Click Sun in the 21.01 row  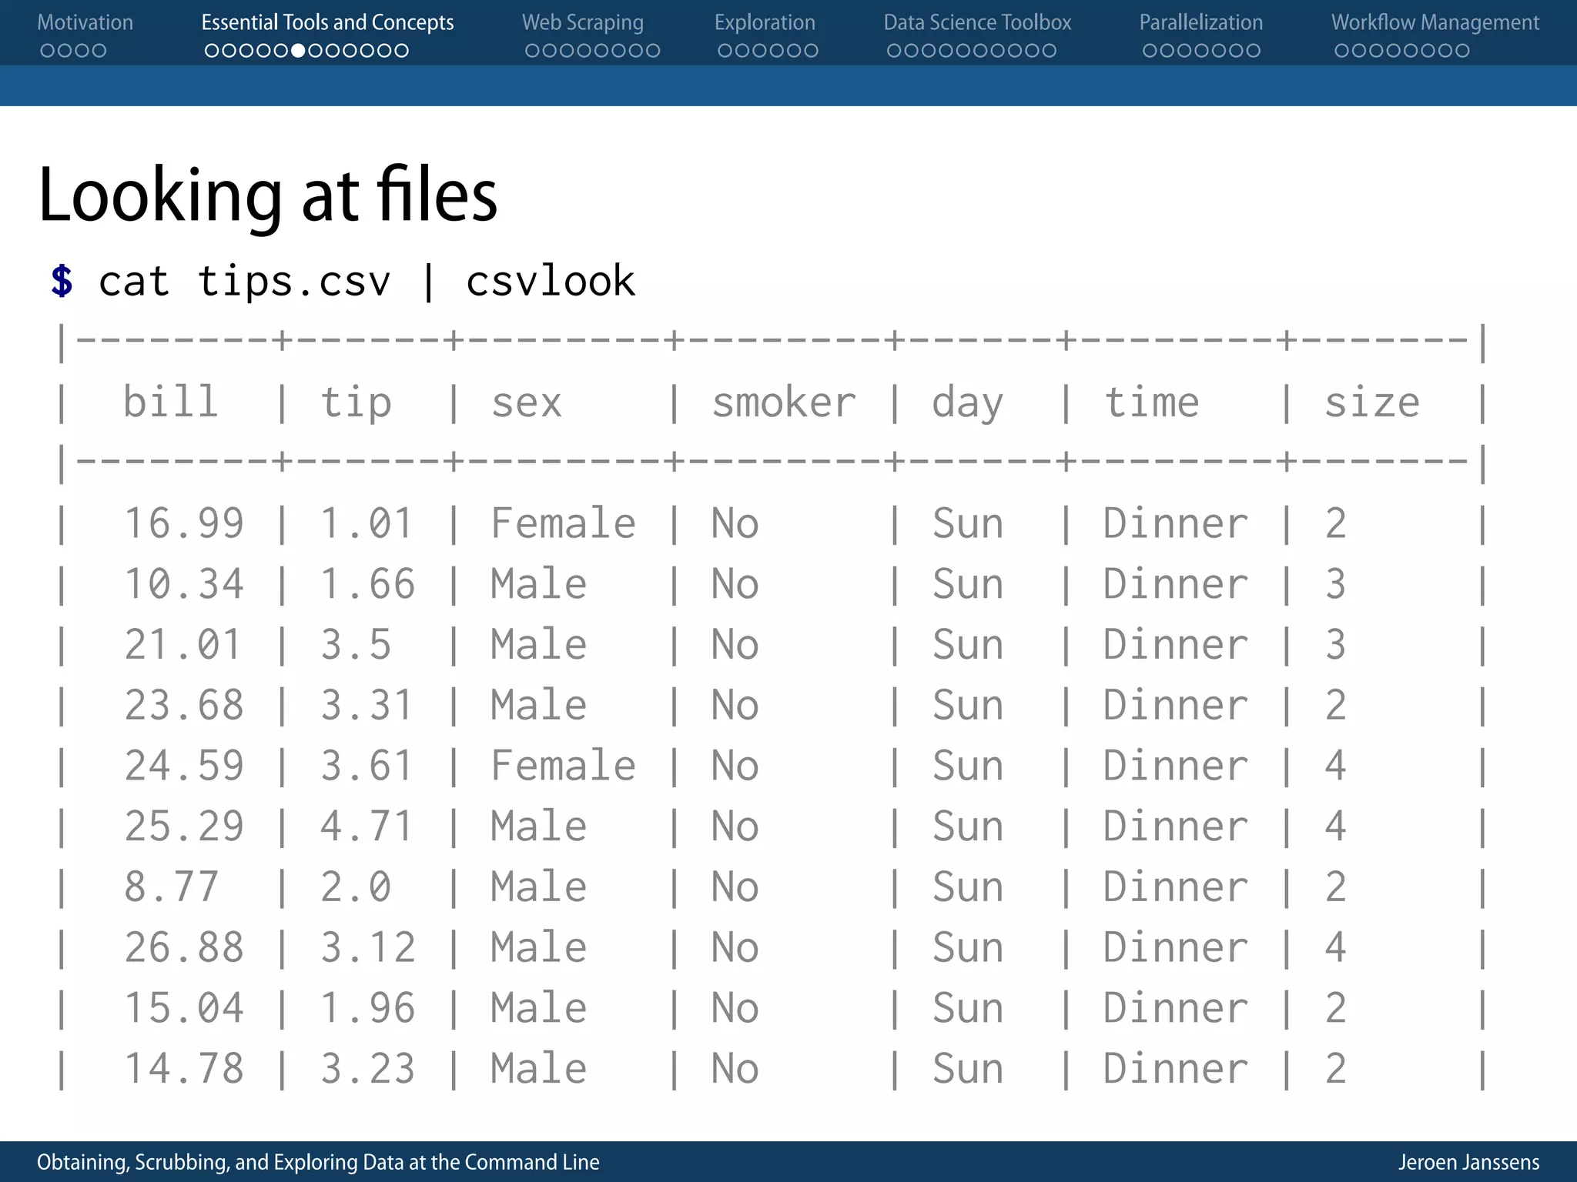click(968, 645)
